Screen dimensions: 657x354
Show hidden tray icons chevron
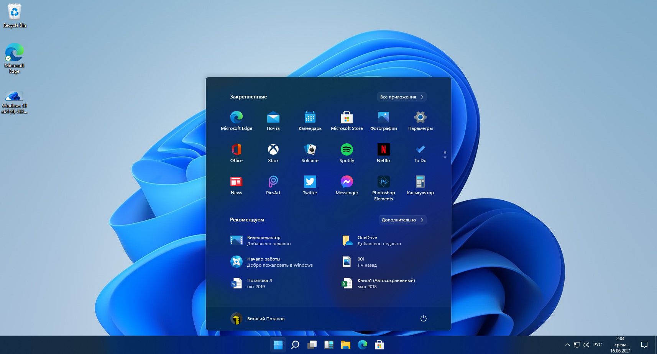click(568, 345)
